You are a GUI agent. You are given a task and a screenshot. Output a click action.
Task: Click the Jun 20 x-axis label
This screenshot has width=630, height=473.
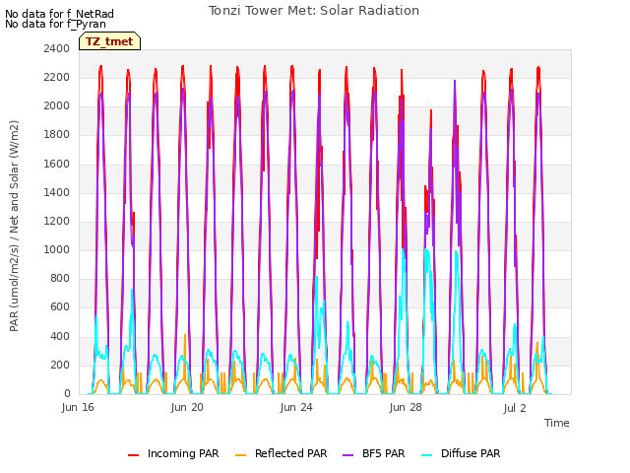pos(187,407)
